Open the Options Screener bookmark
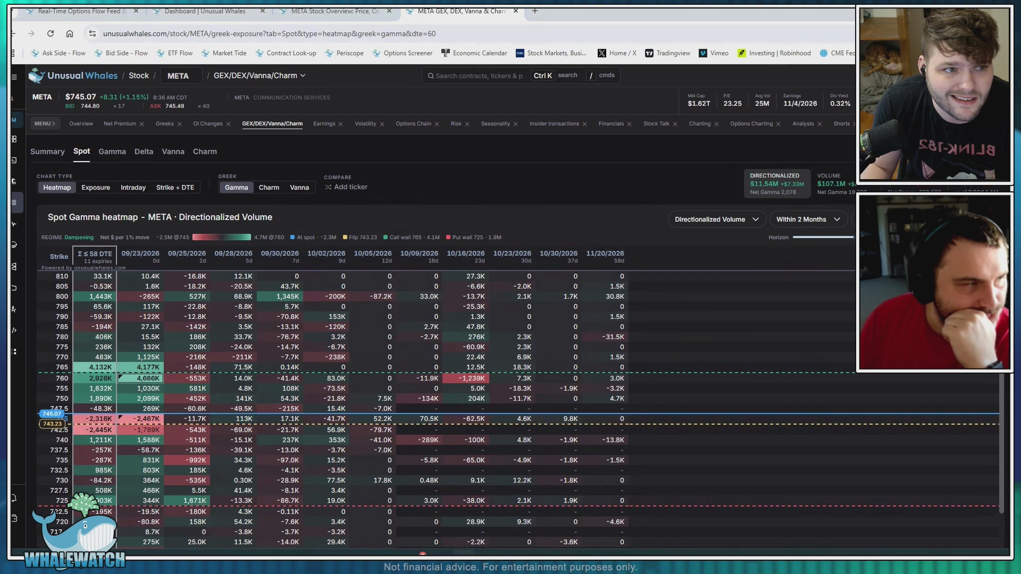The height and width of the screenshot is (574, 1021). (403, 53)
